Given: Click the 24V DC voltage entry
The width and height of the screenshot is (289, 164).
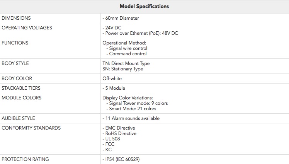Looking at the screenshot, I should (x=112, y=28).
